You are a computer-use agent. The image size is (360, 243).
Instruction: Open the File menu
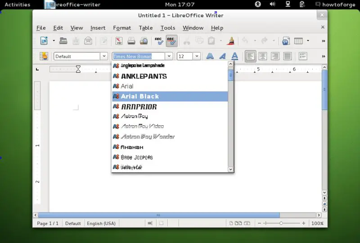tap(41, 28)
